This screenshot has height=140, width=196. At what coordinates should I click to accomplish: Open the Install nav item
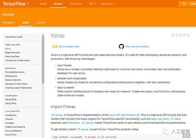pos(43,4)
